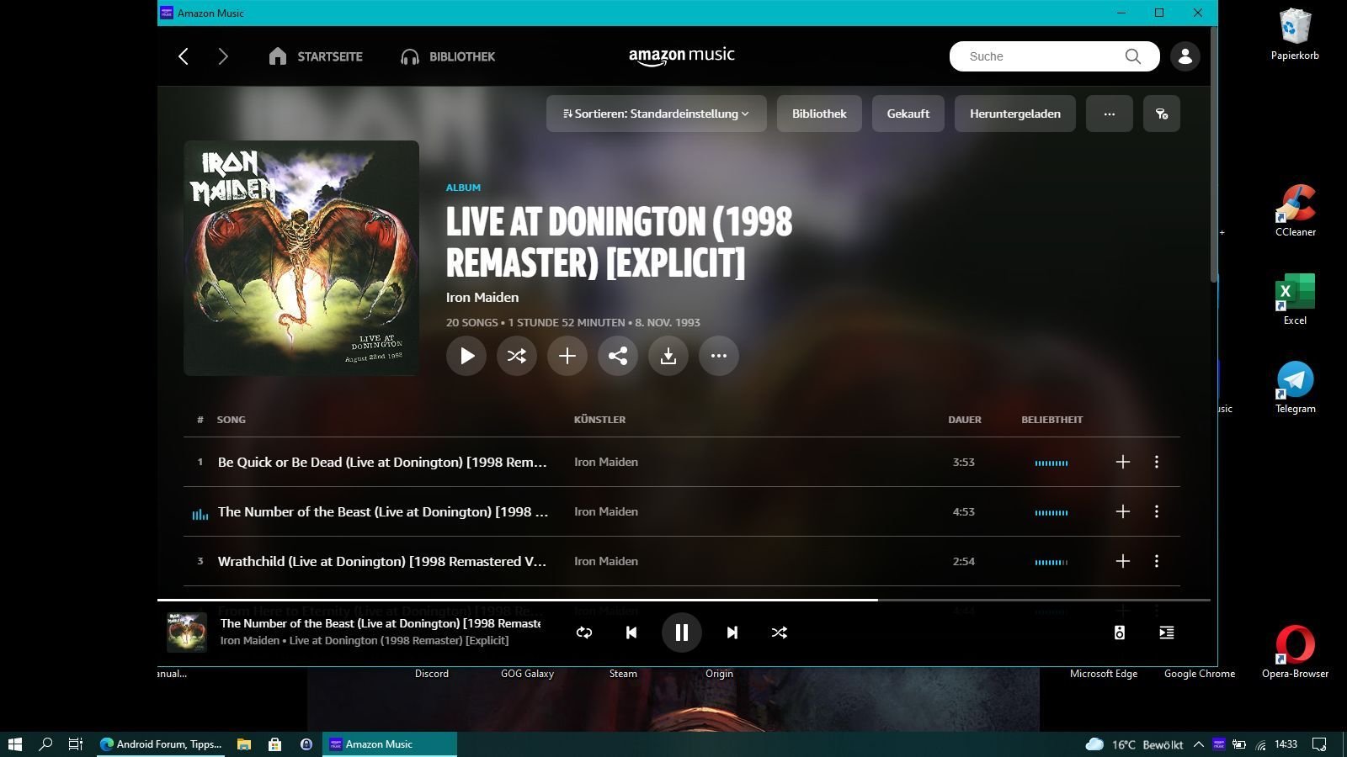Filter by Bibliothek chip
This screenshot has height=757, width=1347.
819,114
